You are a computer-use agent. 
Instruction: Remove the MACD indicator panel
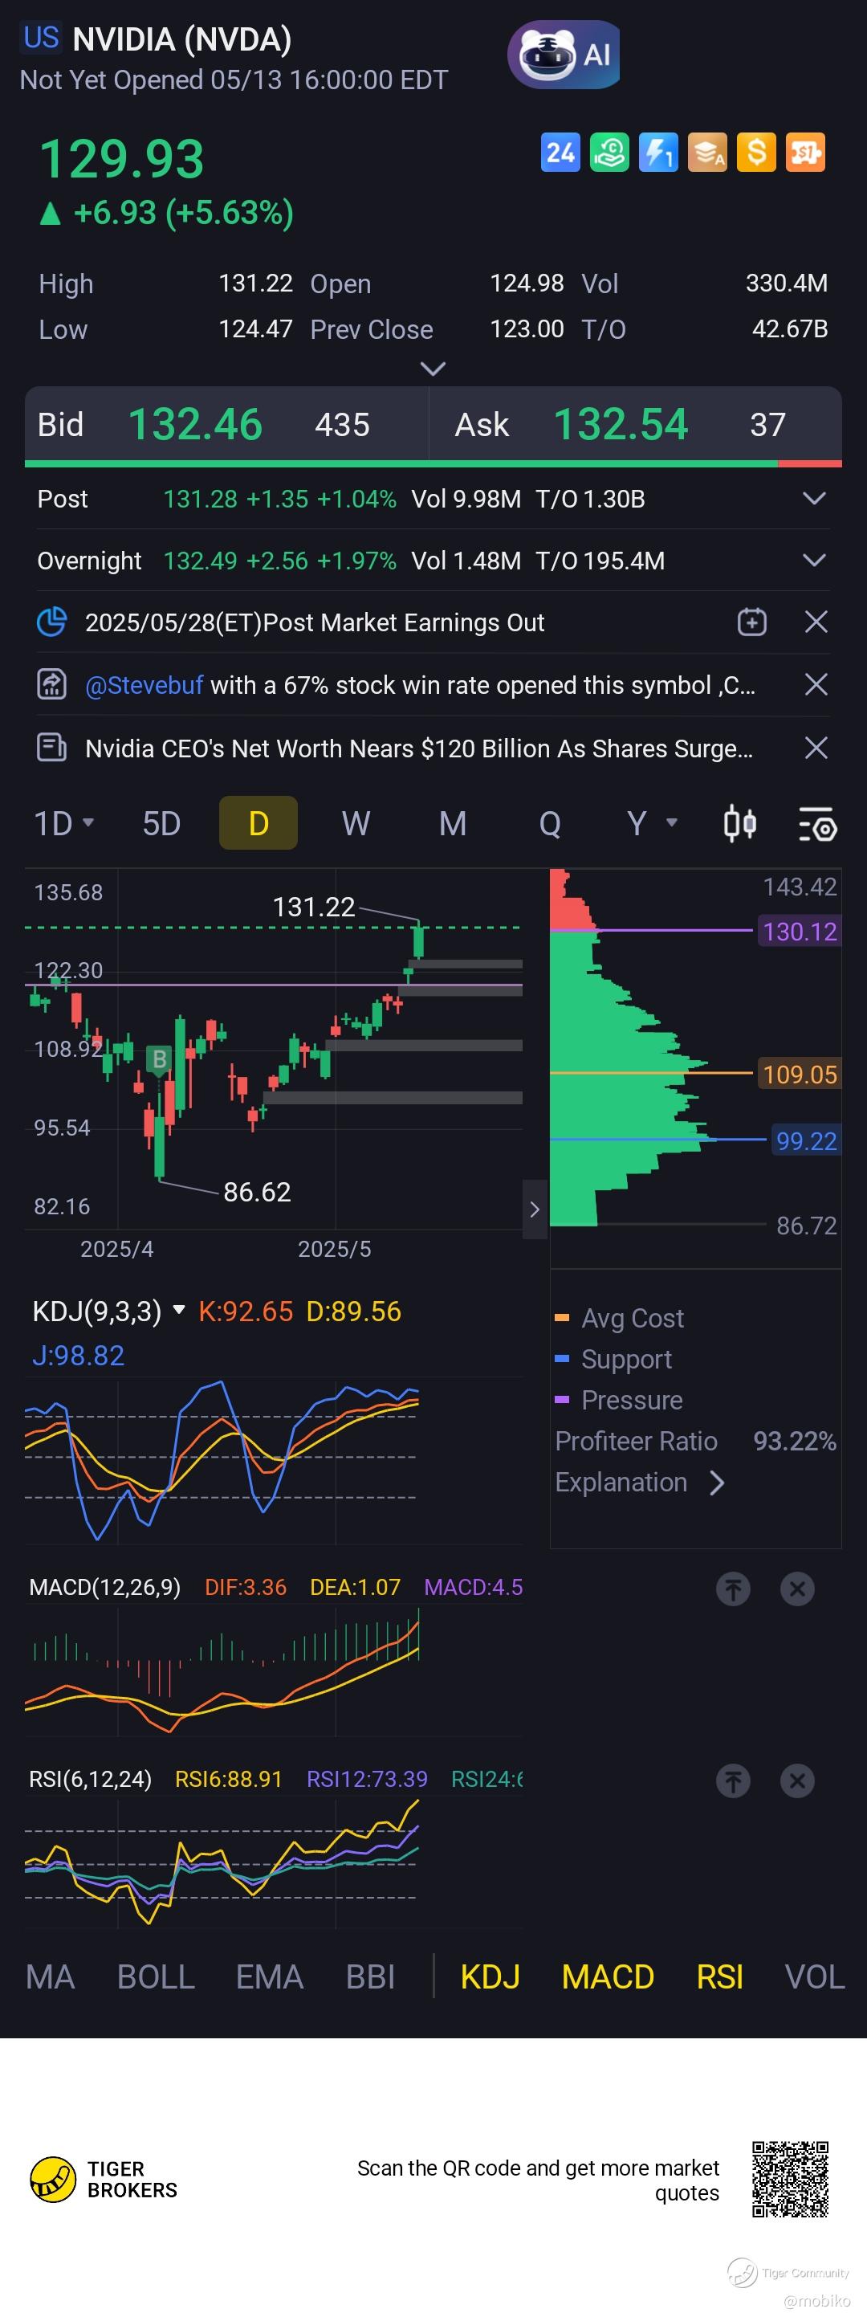[x=797, y=1589]
